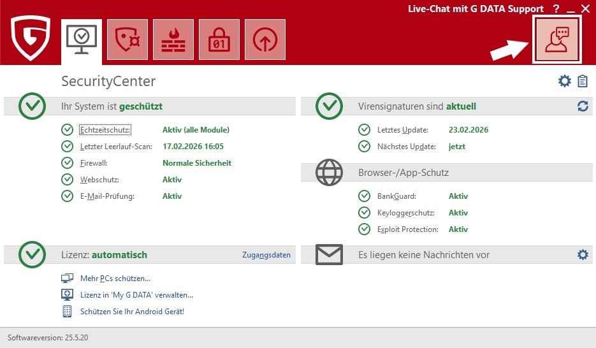The height and width of the screenshot is (348, 596).
Task: Click the Nächstes Update label
Action: point(406,147)
